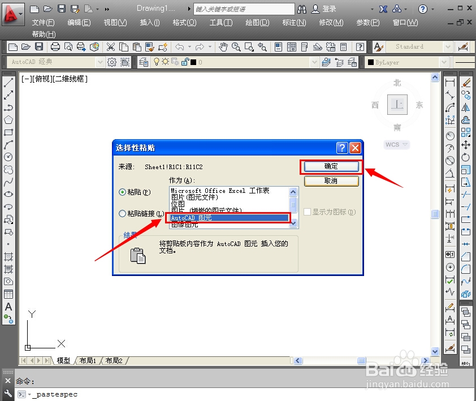Click the Zoom Realtime icon
The height and width of the screenshot is (401, 476).
(236, 47)
